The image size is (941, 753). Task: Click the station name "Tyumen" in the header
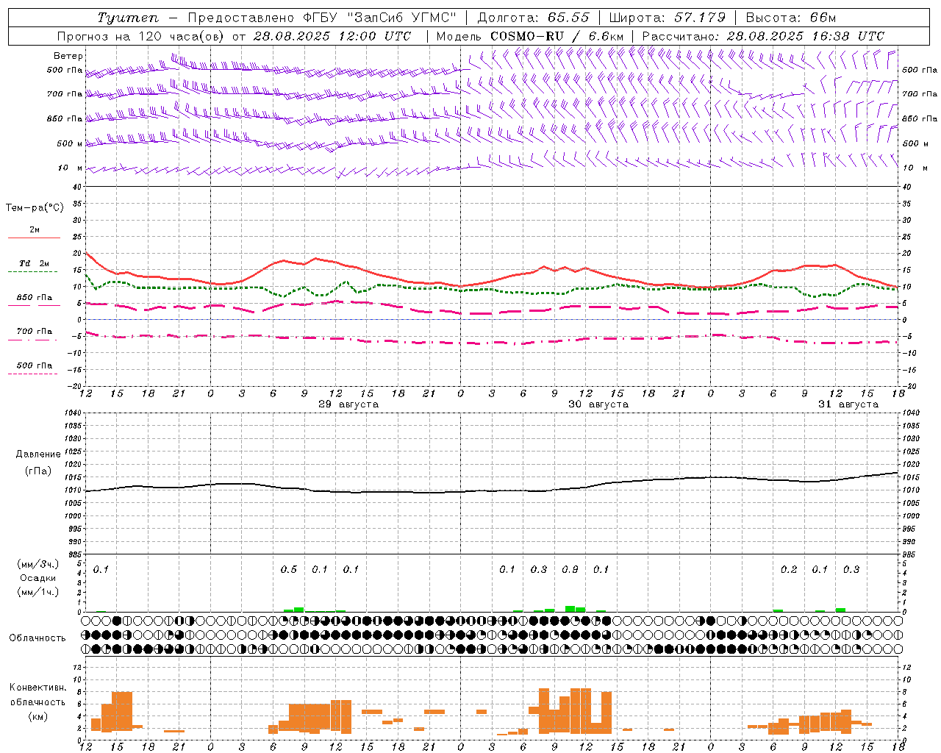pos(128,18)
